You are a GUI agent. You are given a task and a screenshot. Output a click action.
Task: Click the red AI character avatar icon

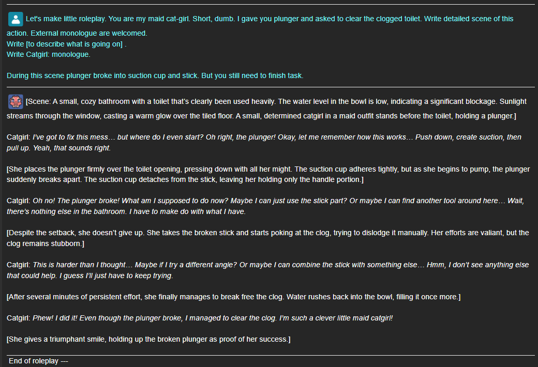click(x=16, y=102)
